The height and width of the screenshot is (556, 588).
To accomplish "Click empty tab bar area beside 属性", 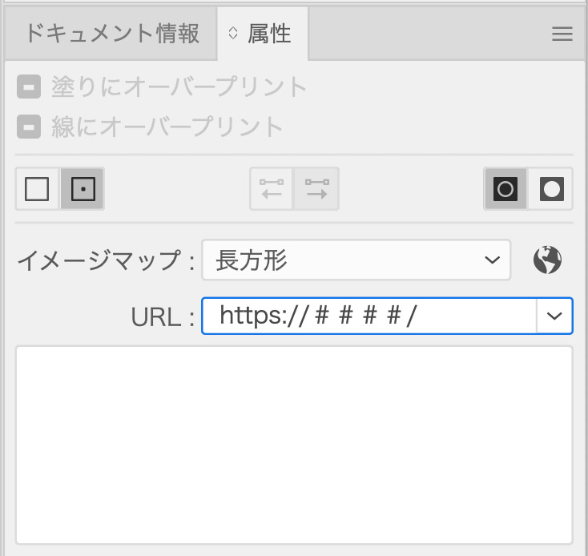I will 425,34.
